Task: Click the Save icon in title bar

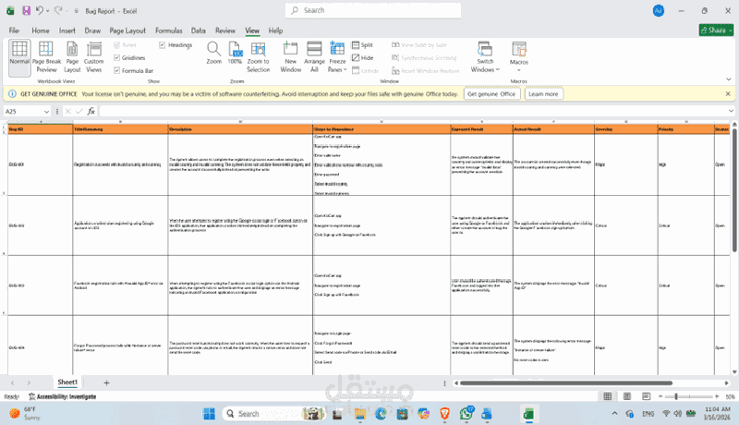Action: click(27, 10)
